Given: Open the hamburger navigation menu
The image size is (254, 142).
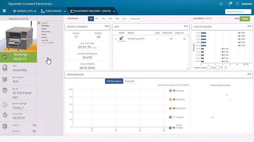Looking at the screenshot, I should tap(4, 11).
